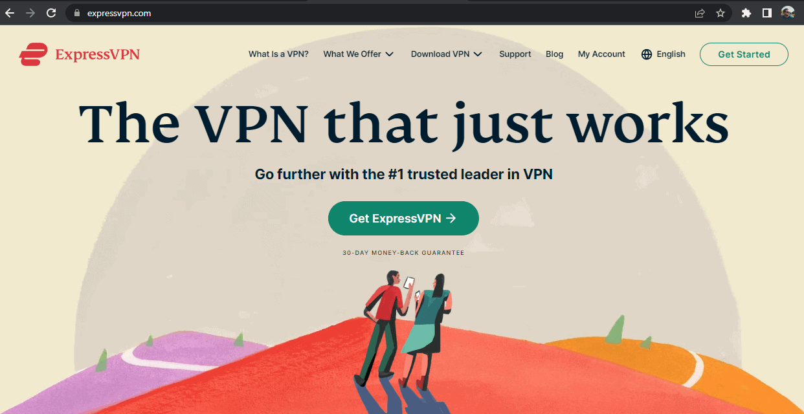Click the green Get ExpressVPN button
Image resolution: width=804 pixels, height=414 pixels.
[x=403, y=218]
